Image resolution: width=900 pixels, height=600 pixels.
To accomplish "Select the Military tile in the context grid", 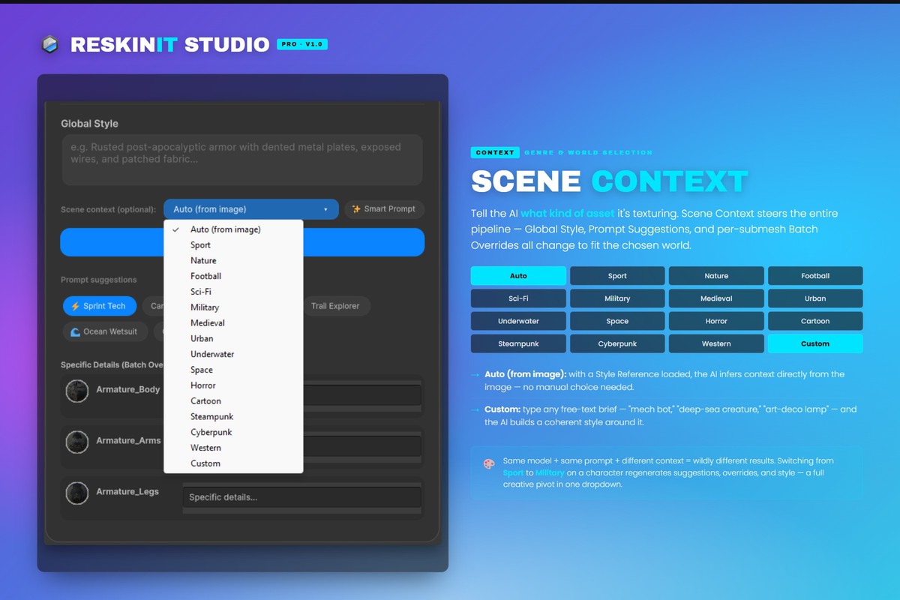I will (x=617, y=298).
